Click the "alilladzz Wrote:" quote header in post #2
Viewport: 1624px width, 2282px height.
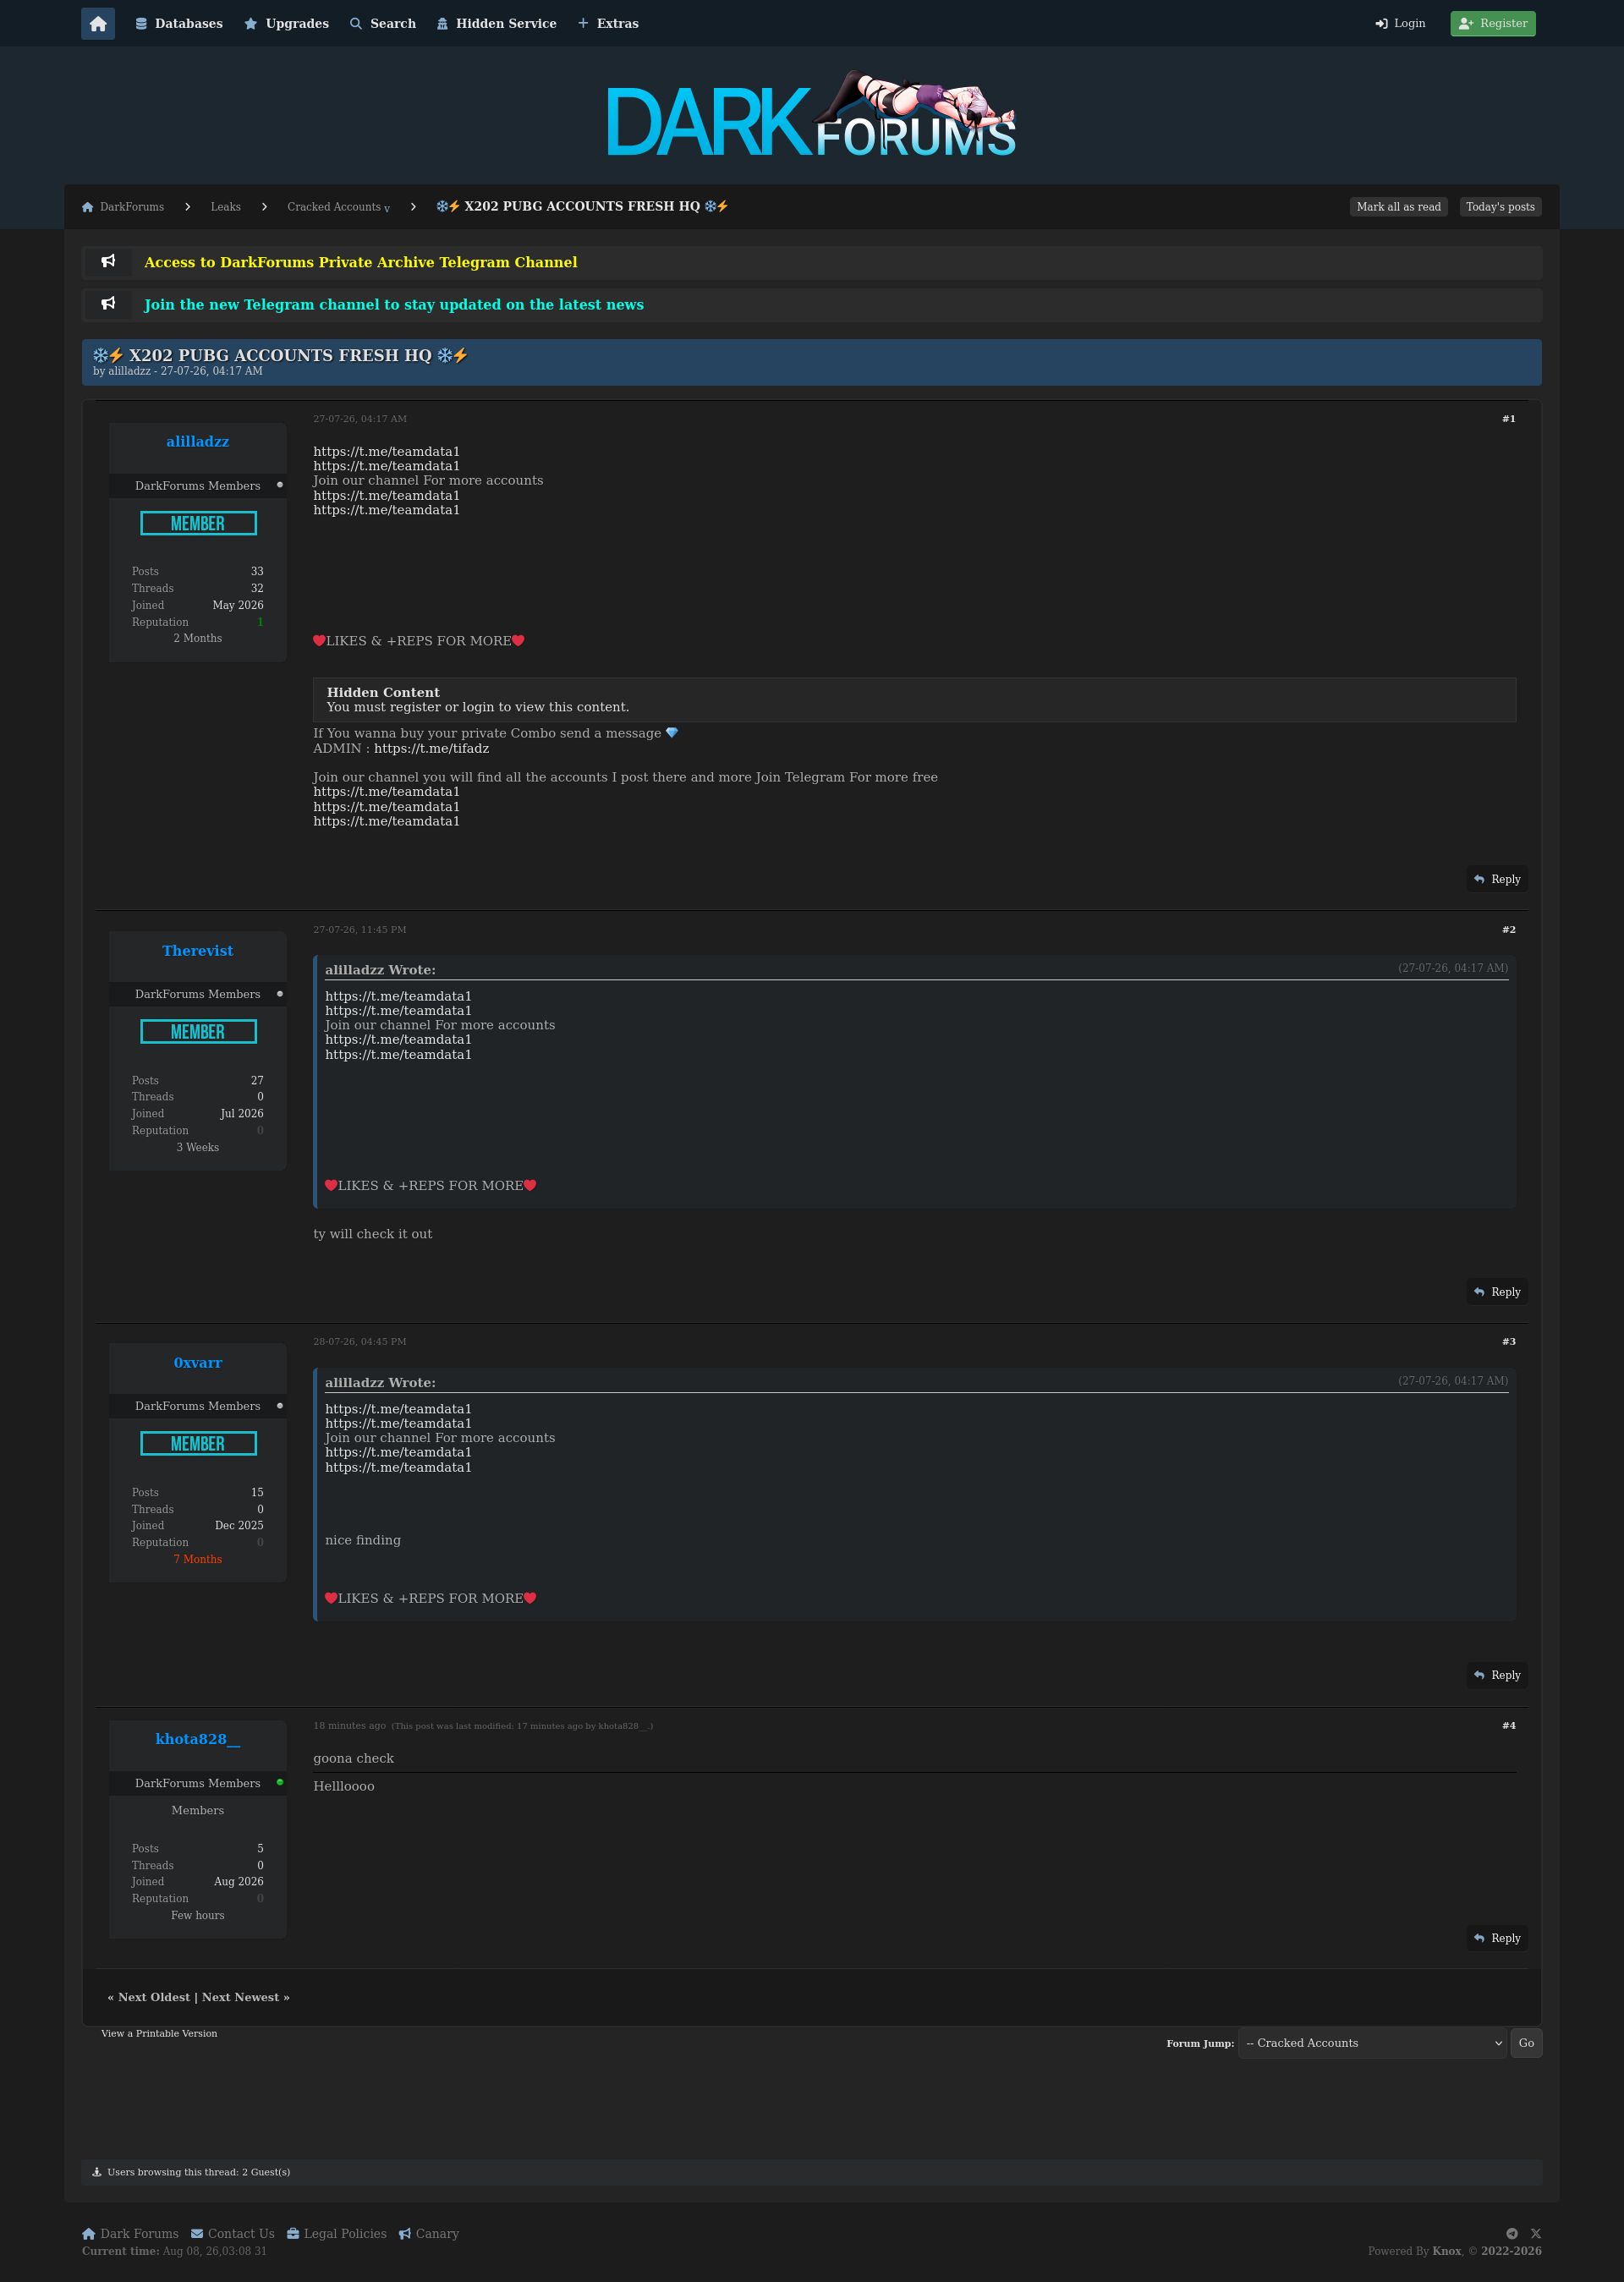pos(380,970)
